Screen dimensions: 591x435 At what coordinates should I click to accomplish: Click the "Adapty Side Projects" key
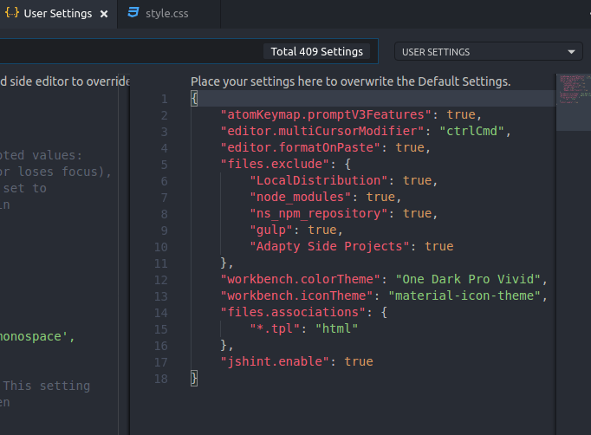pos(329,246)
